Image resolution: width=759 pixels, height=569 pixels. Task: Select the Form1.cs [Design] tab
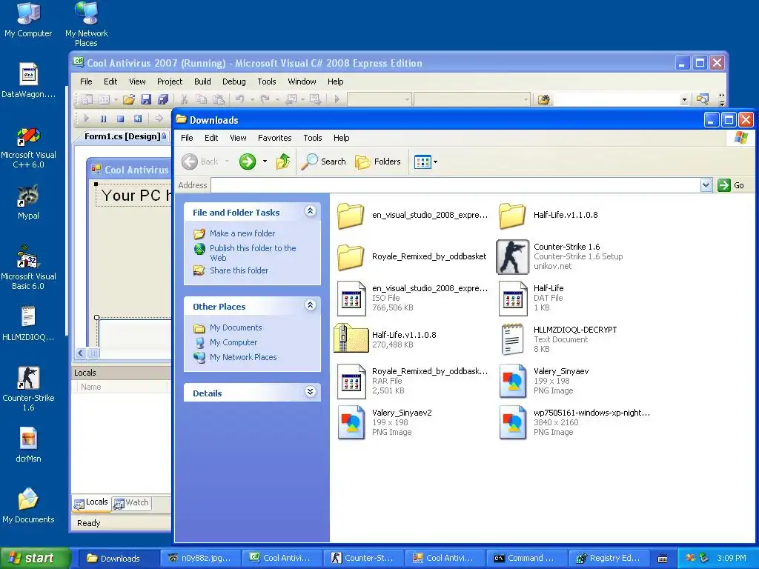(125, 136)
